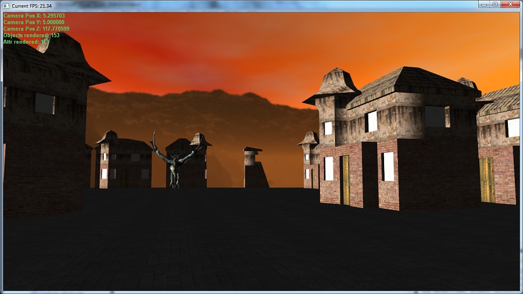Close the render window
This screenshot has width=523, height=294.
click(510, 4)
